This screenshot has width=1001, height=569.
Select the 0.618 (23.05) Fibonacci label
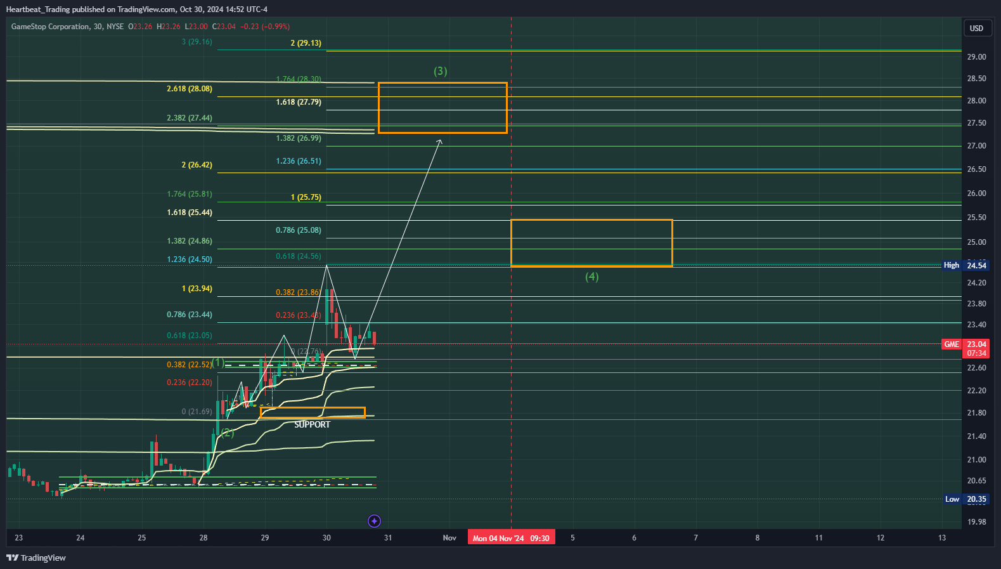190,336
